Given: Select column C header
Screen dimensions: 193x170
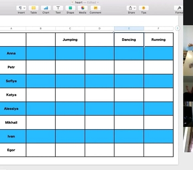Looking at the screenshot, I should [x=70, y=28].
